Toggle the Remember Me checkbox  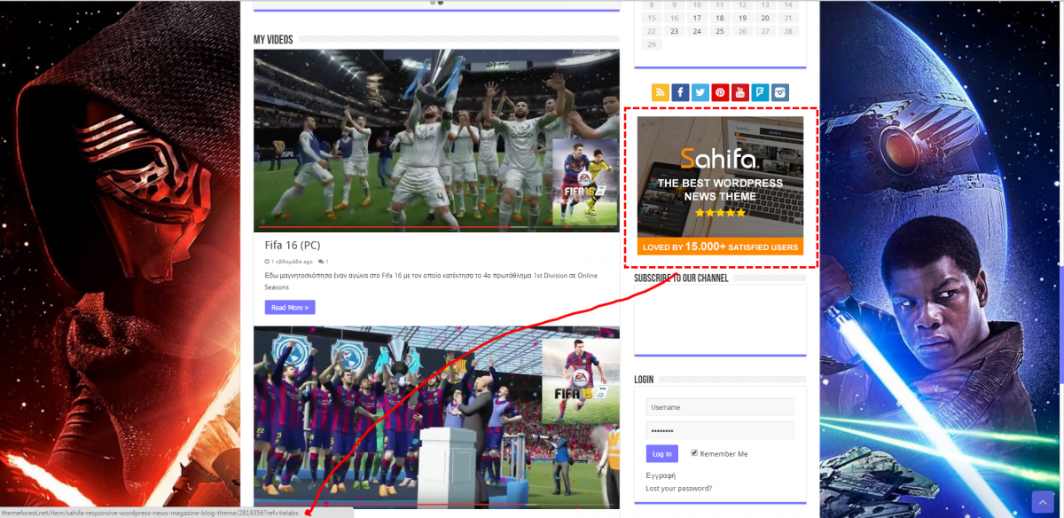694,452
